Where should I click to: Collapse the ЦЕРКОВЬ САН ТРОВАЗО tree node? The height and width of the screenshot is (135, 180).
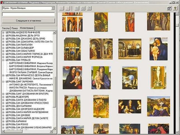pos(3,60)
